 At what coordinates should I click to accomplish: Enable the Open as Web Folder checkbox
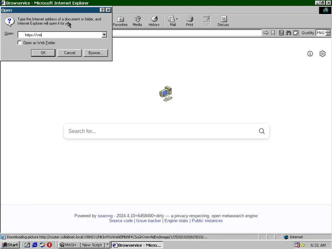(20, 43)
